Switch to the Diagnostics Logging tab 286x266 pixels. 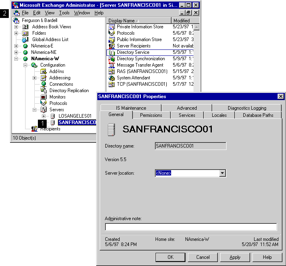click(247, 108)
